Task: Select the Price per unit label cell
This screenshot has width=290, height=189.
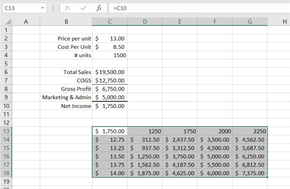Action: (x=66, y=39)
